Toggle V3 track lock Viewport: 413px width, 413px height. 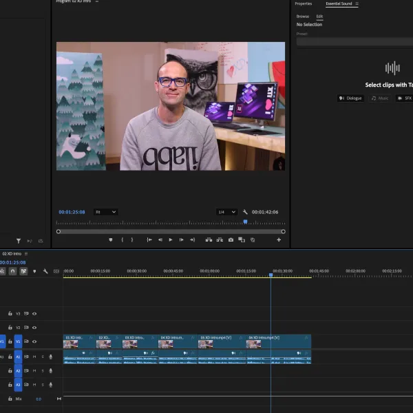[10, 313]
